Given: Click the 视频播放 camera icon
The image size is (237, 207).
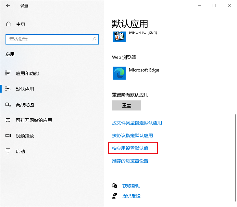Looking at the screenshot, I should click(x=8, y=136).
